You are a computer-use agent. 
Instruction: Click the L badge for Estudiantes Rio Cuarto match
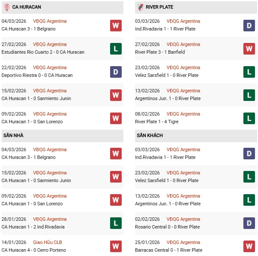tap(116, 49)
